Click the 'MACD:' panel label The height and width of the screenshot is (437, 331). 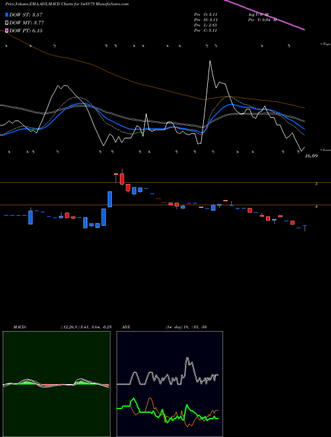click(x=20, y=327)
